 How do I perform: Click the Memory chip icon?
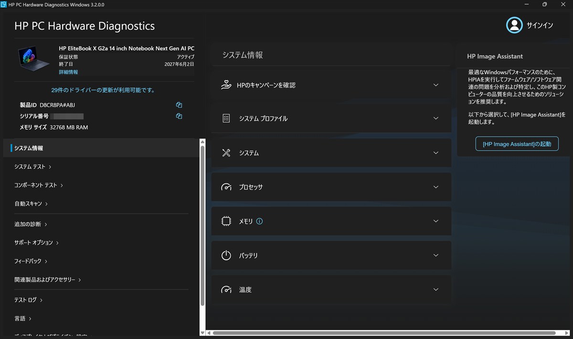coord(226,221)
